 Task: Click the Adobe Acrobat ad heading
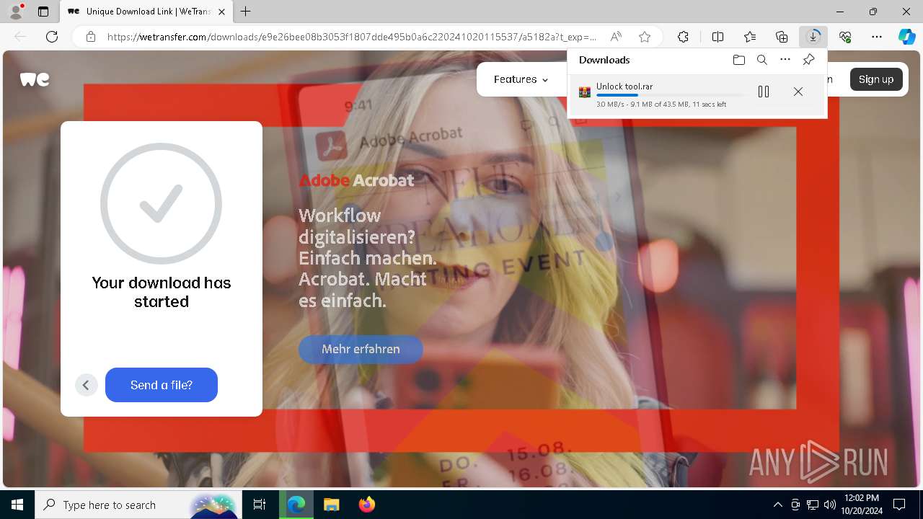coord(356,180)
